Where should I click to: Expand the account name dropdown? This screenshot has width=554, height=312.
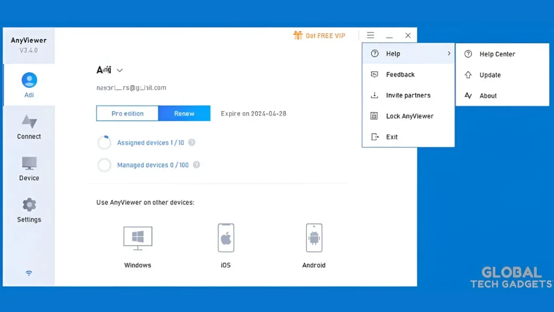coord(120,70)
